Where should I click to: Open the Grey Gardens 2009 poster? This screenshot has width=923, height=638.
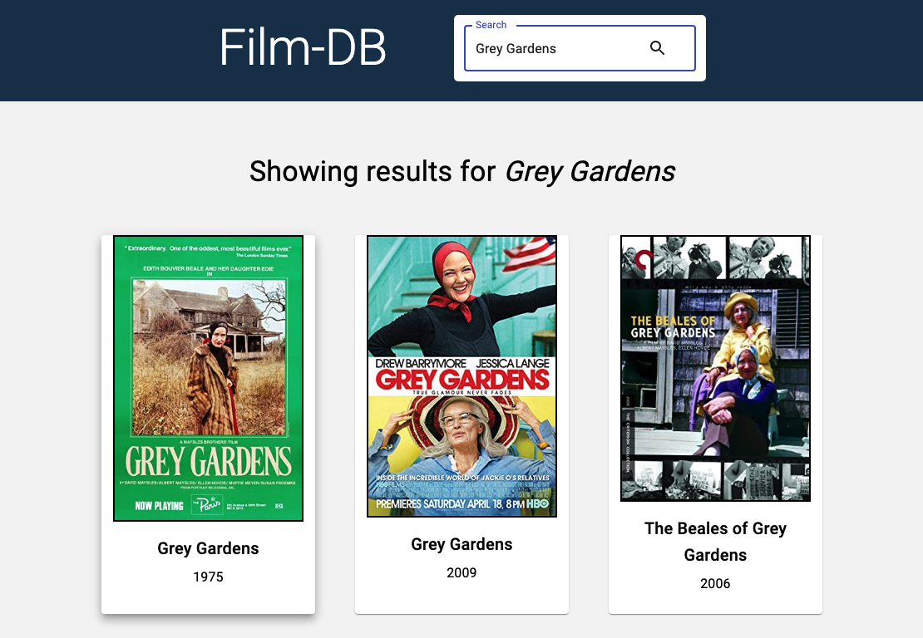tap(462, 375)
